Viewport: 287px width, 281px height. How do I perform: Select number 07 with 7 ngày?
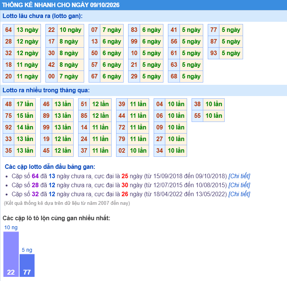[94, 30]
